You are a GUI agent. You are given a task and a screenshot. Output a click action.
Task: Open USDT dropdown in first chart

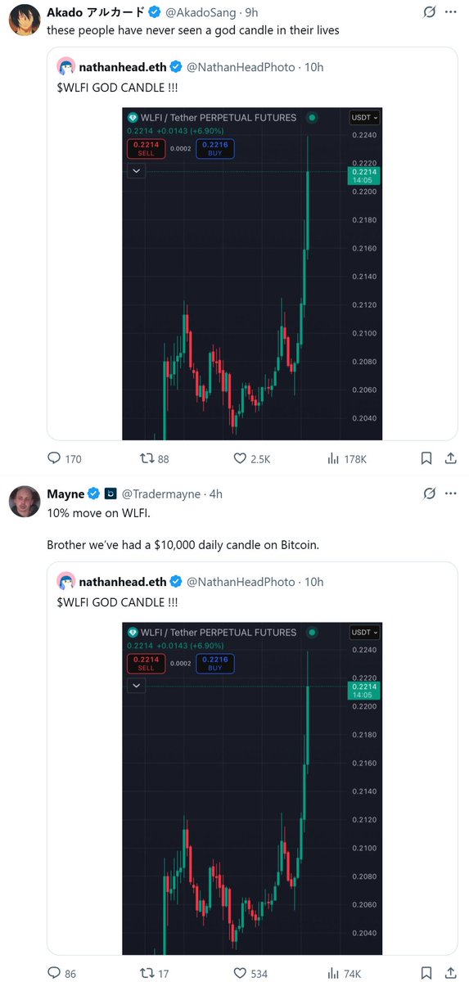click(364, 117)
